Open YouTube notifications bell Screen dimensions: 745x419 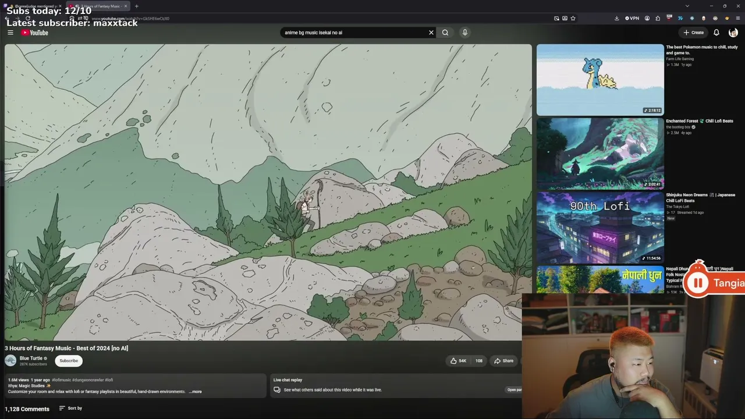point(716,33)
